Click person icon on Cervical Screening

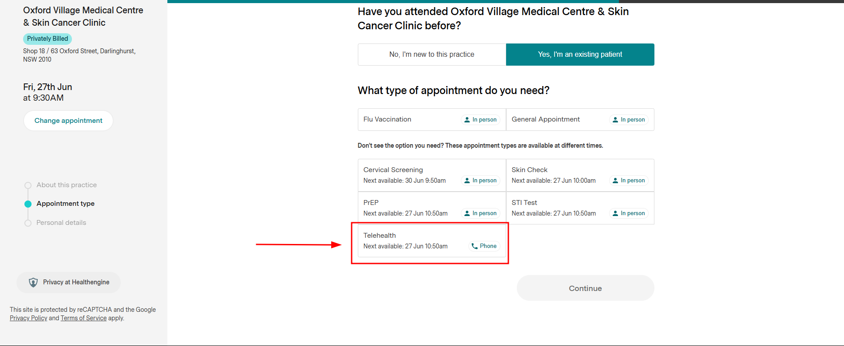pyautogui.click(x=467, y=181)
